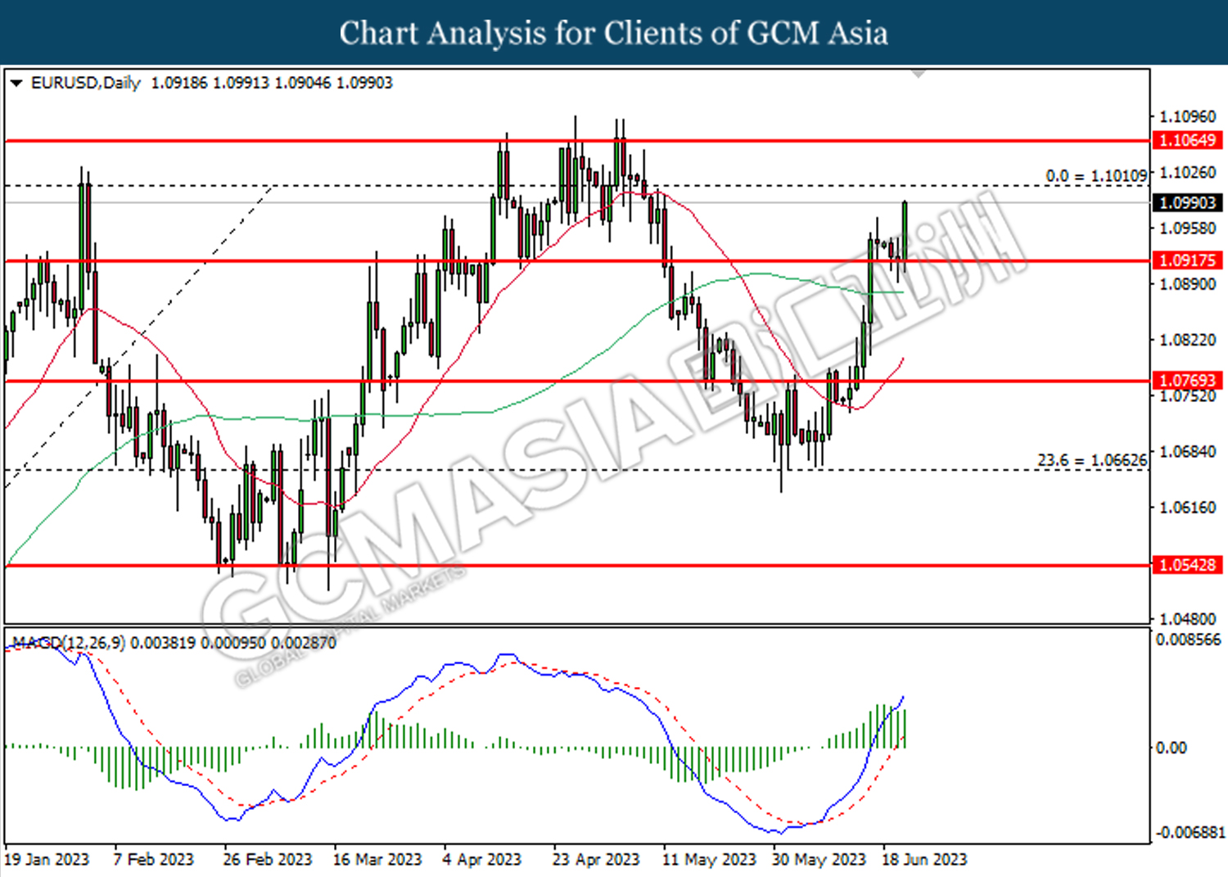The width and height of the screenshot is (1228, 877).
Task: Click the 7 Feb 2023 date label
Action: tap(154, 859)
